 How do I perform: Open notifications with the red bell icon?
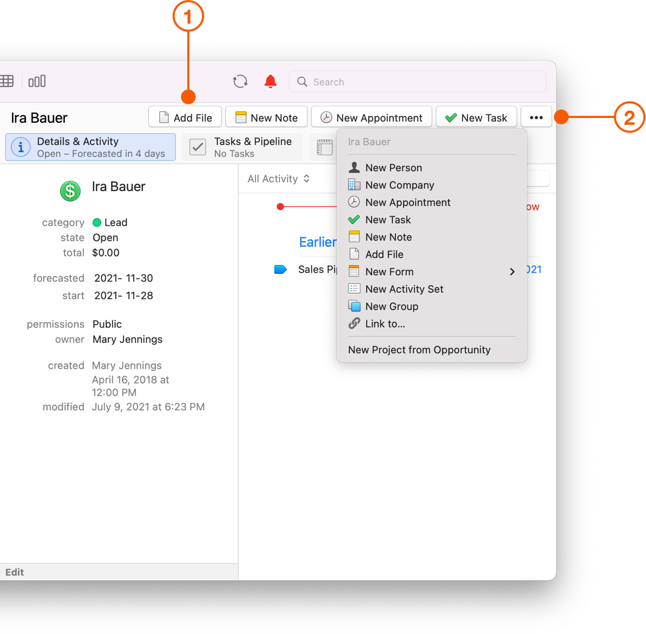pyautogui.click(x=270, y=82)
